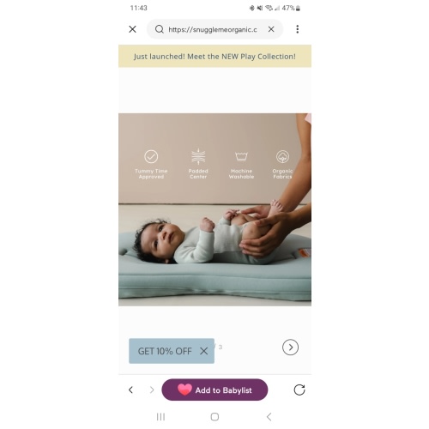Clear the URL with the X icon
The height and width of the screenshot is (429, 429).
point(271,29)
